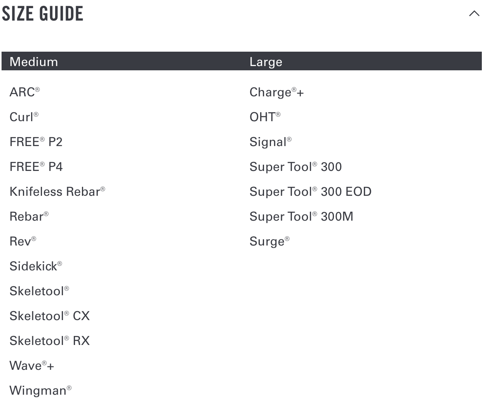Click ARC in the Medium list
The image size is (483, 411).
point(25,92)
